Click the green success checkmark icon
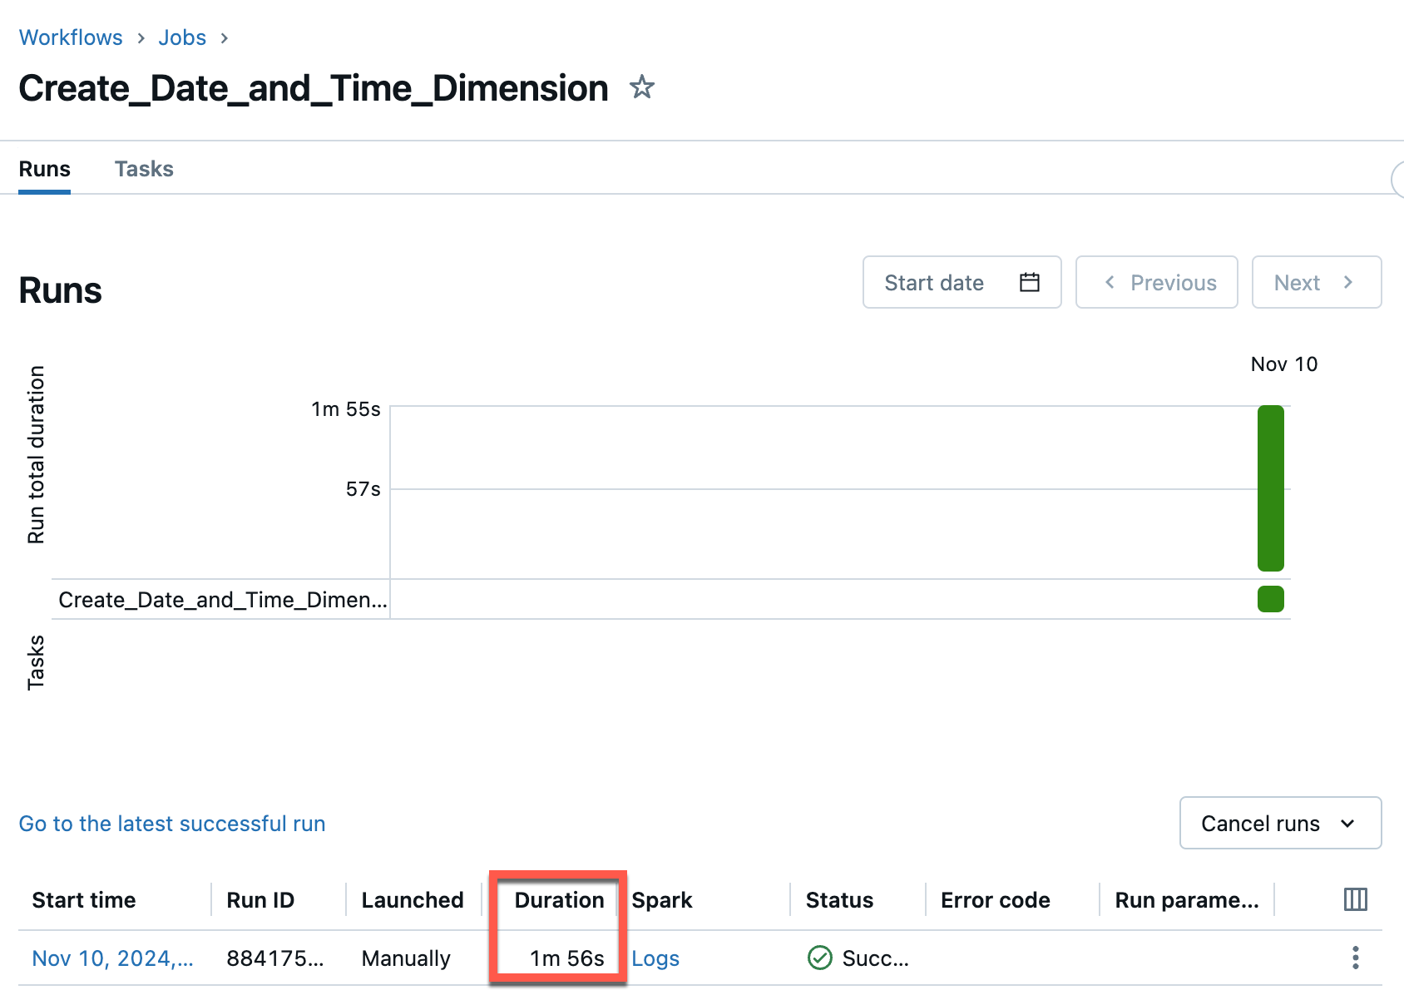 819,958
